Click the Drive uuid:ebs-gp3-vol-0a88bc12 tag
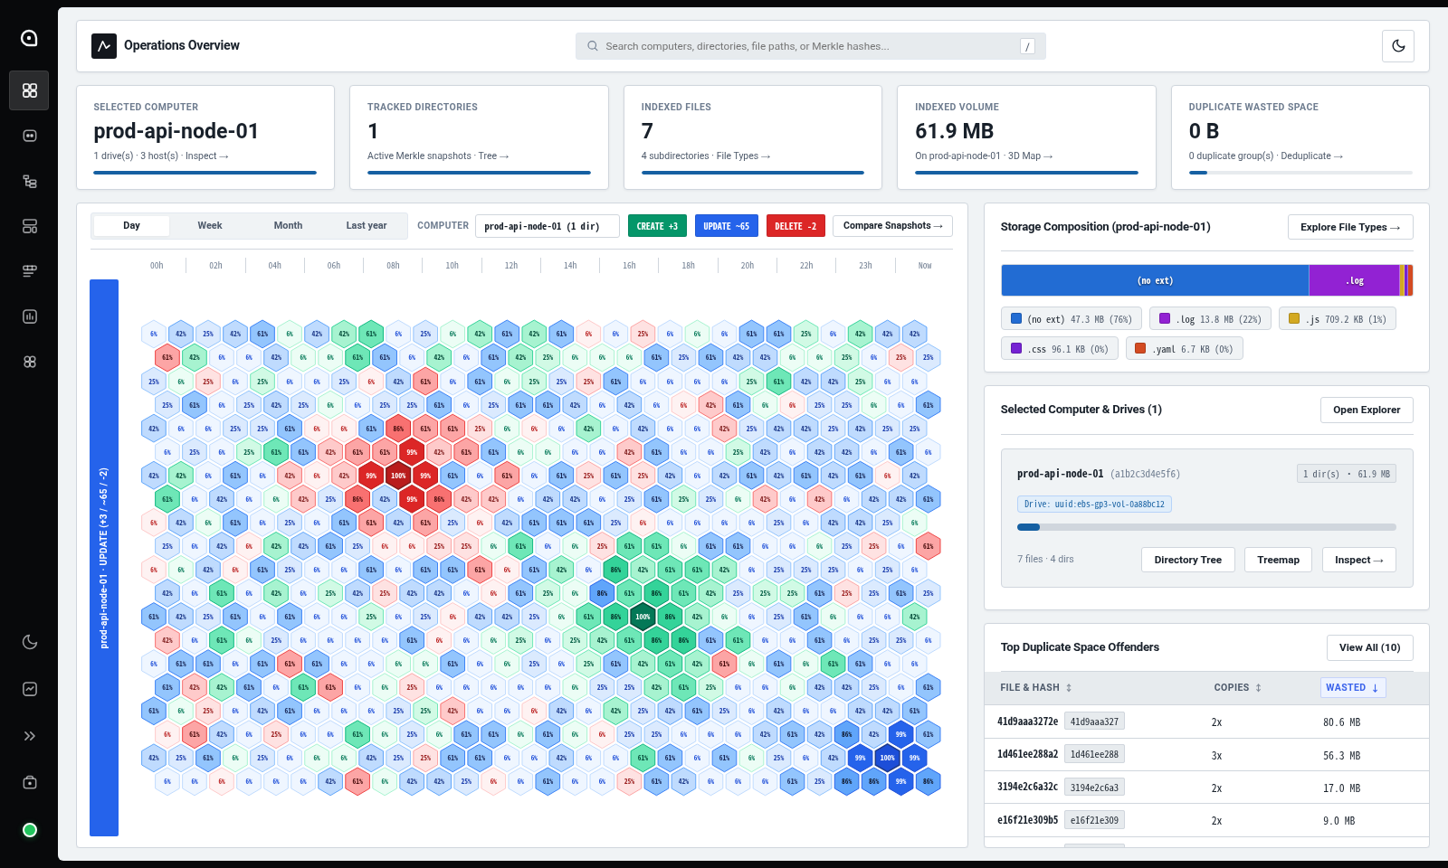 tap(1094, 504)
